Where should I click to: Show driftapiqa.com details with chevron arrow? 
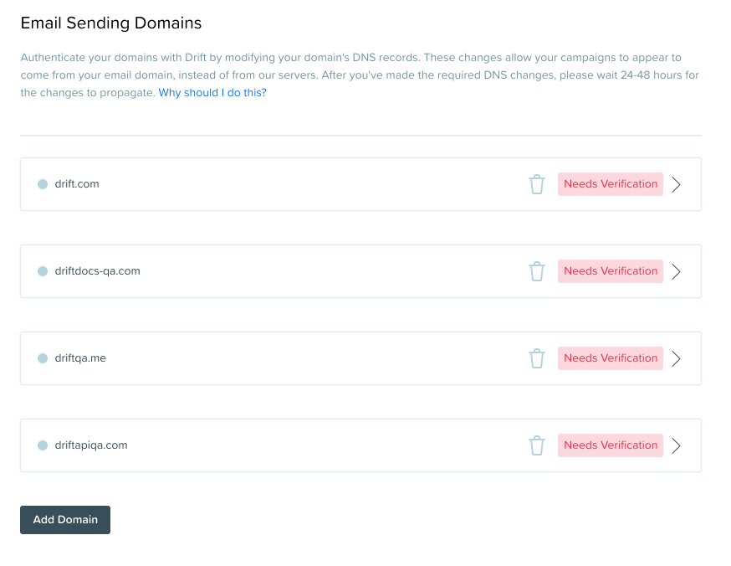pos(676,445)
